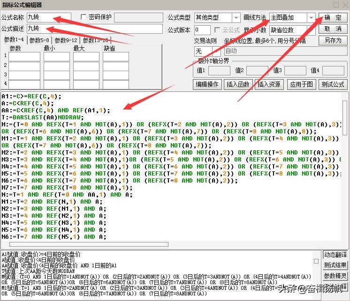This screenshot has width=350, height=301.
Task: Click the 坐标线位置 自动 input field
Action: (286, 51)
